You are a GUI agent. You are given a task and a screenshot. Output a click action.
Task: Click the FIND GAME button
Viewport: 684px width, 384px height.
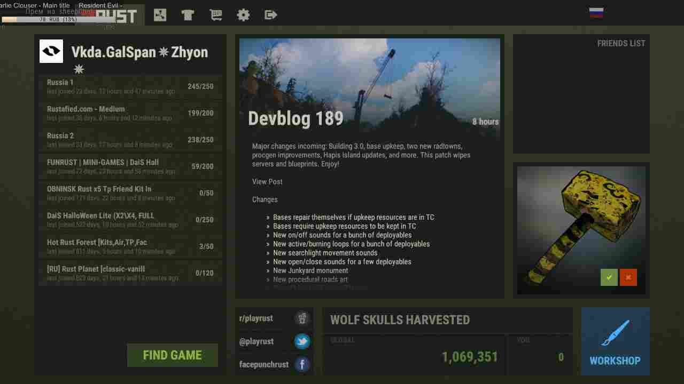tap(173, 355)
